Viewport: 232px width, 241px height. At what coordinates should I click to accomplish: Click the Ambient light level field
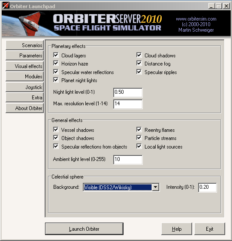128,160
